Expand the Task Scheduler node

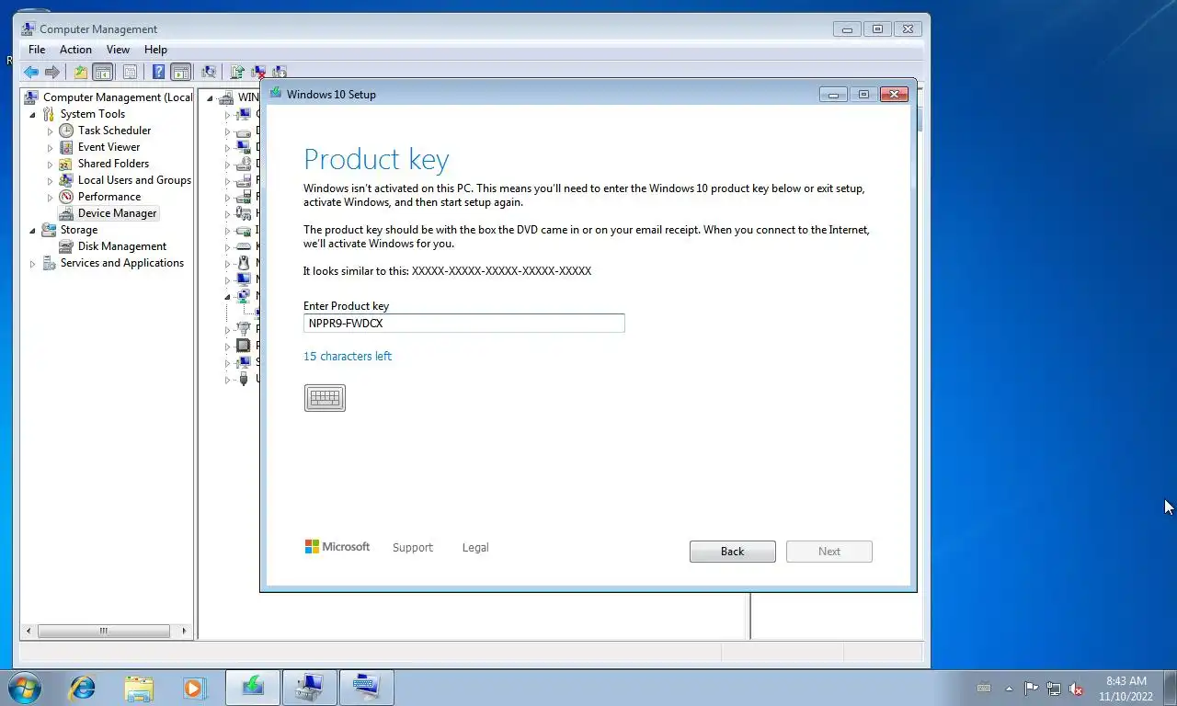point(51,131)
